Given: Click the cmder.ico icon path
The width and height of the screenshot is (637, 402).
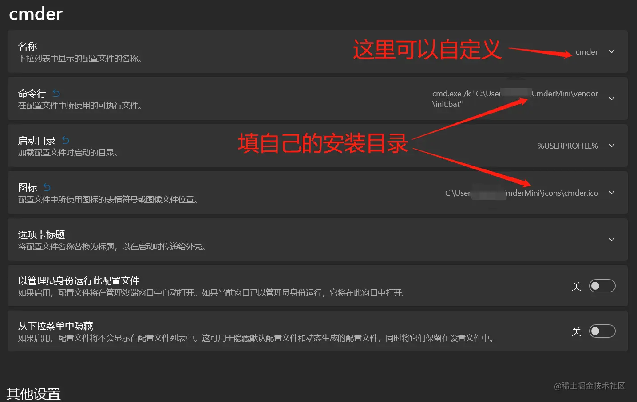Looking at the screenshot, I should 521,193.
